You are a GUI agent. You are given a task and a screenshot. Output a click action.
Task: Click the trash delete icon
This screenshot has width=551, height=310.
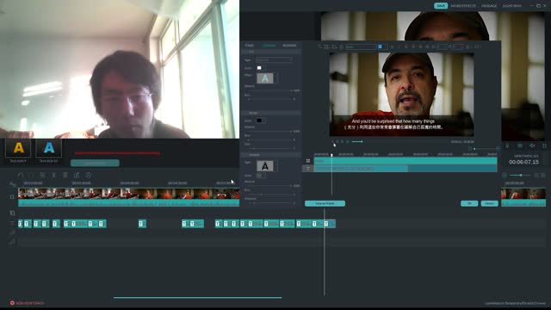[65, 175]
